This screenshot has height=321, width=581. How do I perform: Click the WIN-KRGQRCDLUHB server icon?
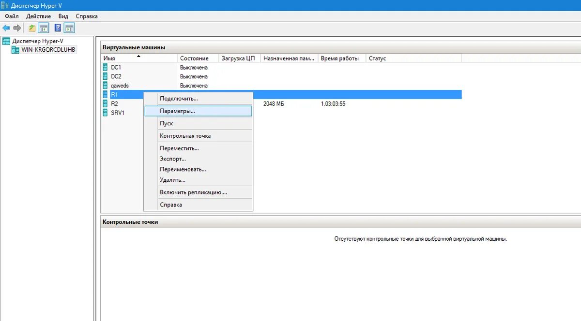pyautogui.click(x=15, y=50)
